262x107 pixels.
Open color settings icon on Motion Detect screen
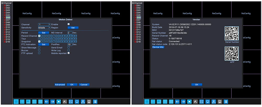click(71, 102)
